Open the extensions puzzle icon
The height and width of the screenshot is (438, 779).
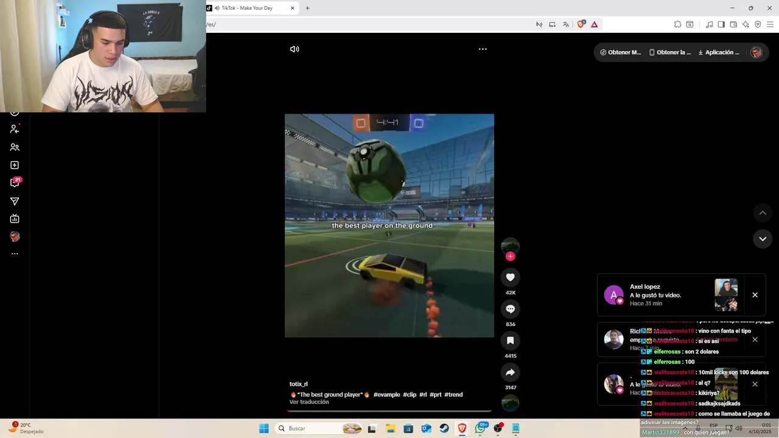tap(677, 24)
